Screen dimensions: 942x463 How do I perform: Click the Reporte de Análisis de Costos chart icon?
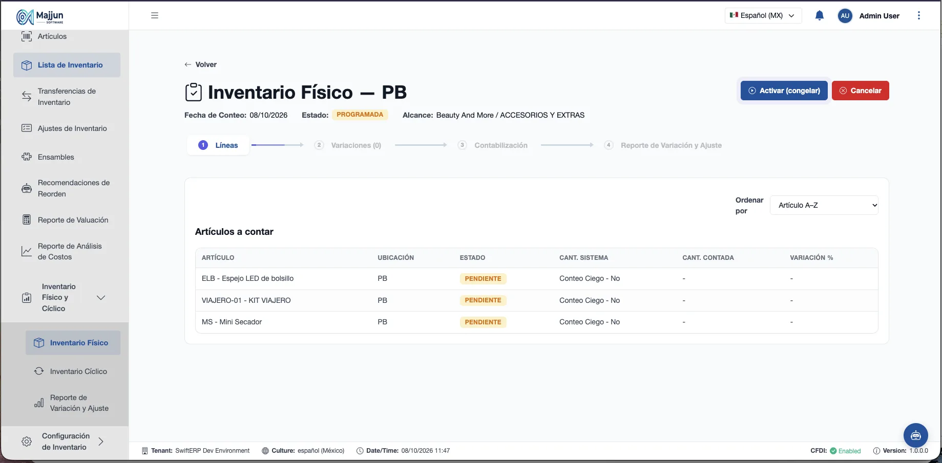tap(27, 251)
